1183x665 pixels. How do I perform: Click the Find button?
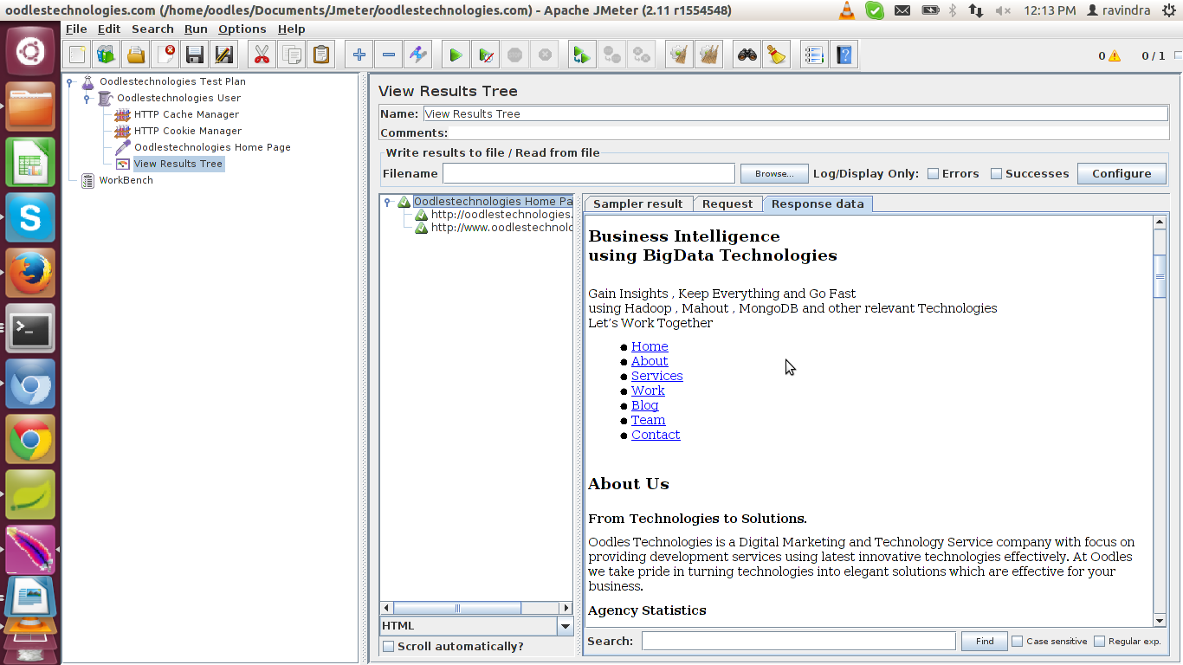[985, 641]
